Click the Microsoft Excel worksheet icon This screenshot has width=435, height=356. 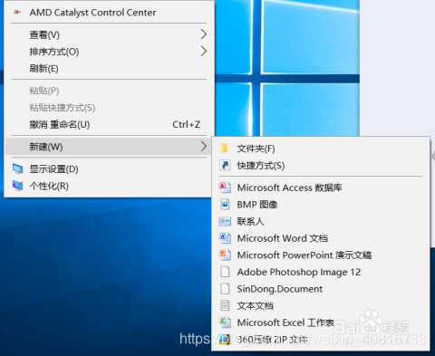pos(225,322)
